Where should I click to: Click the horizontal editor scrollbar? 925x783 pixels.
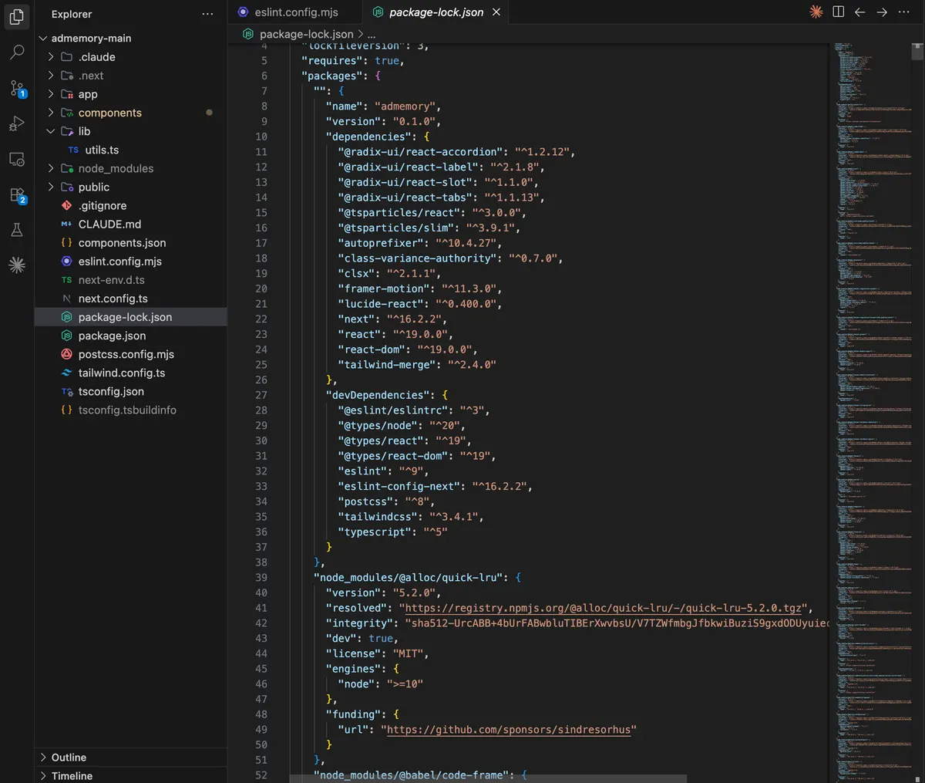click(488, 778)
